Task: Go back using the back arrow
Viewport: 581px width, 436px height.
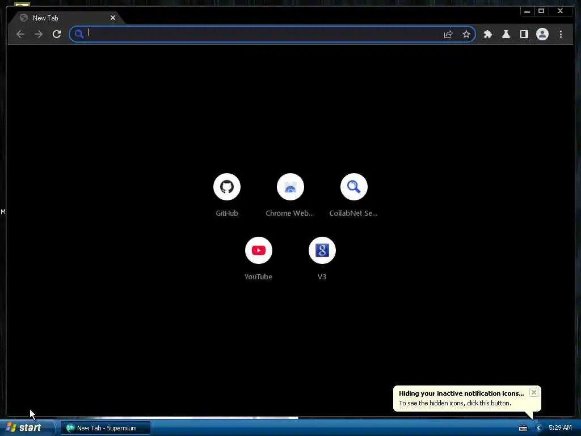Action: (x=20, y=35)
